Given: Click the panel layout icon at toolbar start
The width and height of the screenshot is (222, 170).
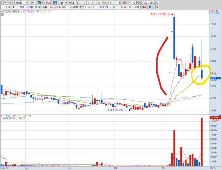Looking at the screenshot, I should (x=2, y=3).
